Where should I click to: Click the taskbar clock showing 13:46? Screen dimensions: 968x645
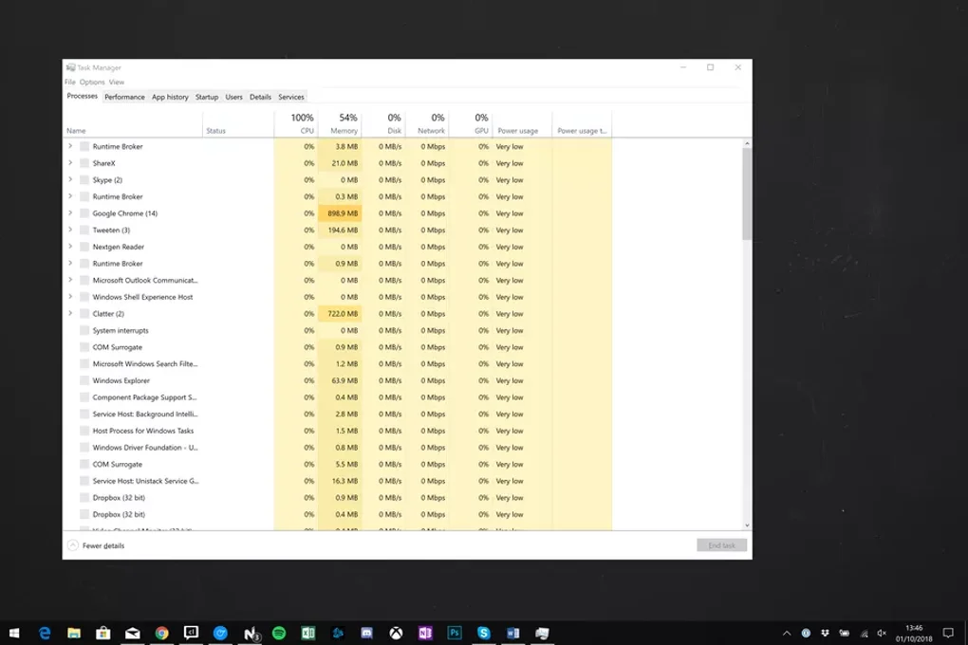(x=914, y=633)
